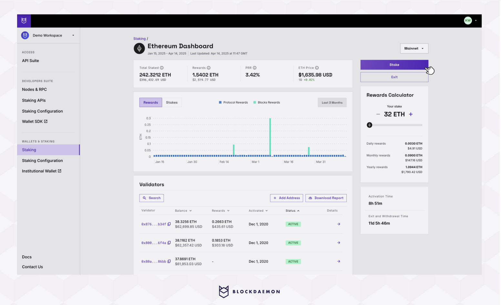Open details arrow for validator 0x876...b34f

click(339, 224)
